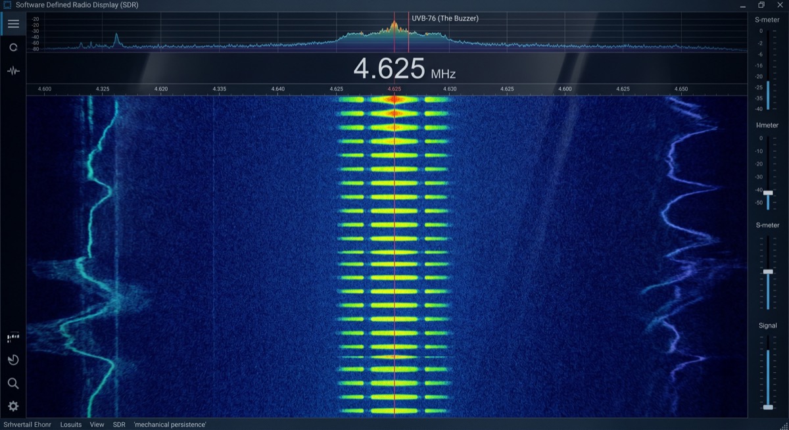Viewport: 789px width, 430px height.
Task: Click the 4.650 label on frequency ruler
Action: [681, 88]
